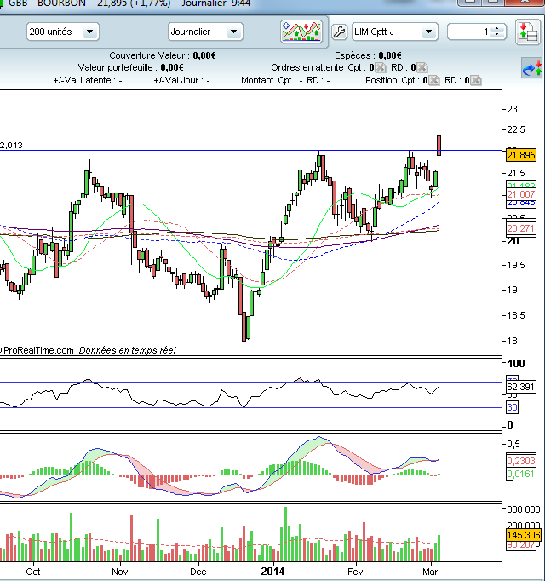Click the Nov label on the time axis
The image size is (545, 581).
point(120,572)
